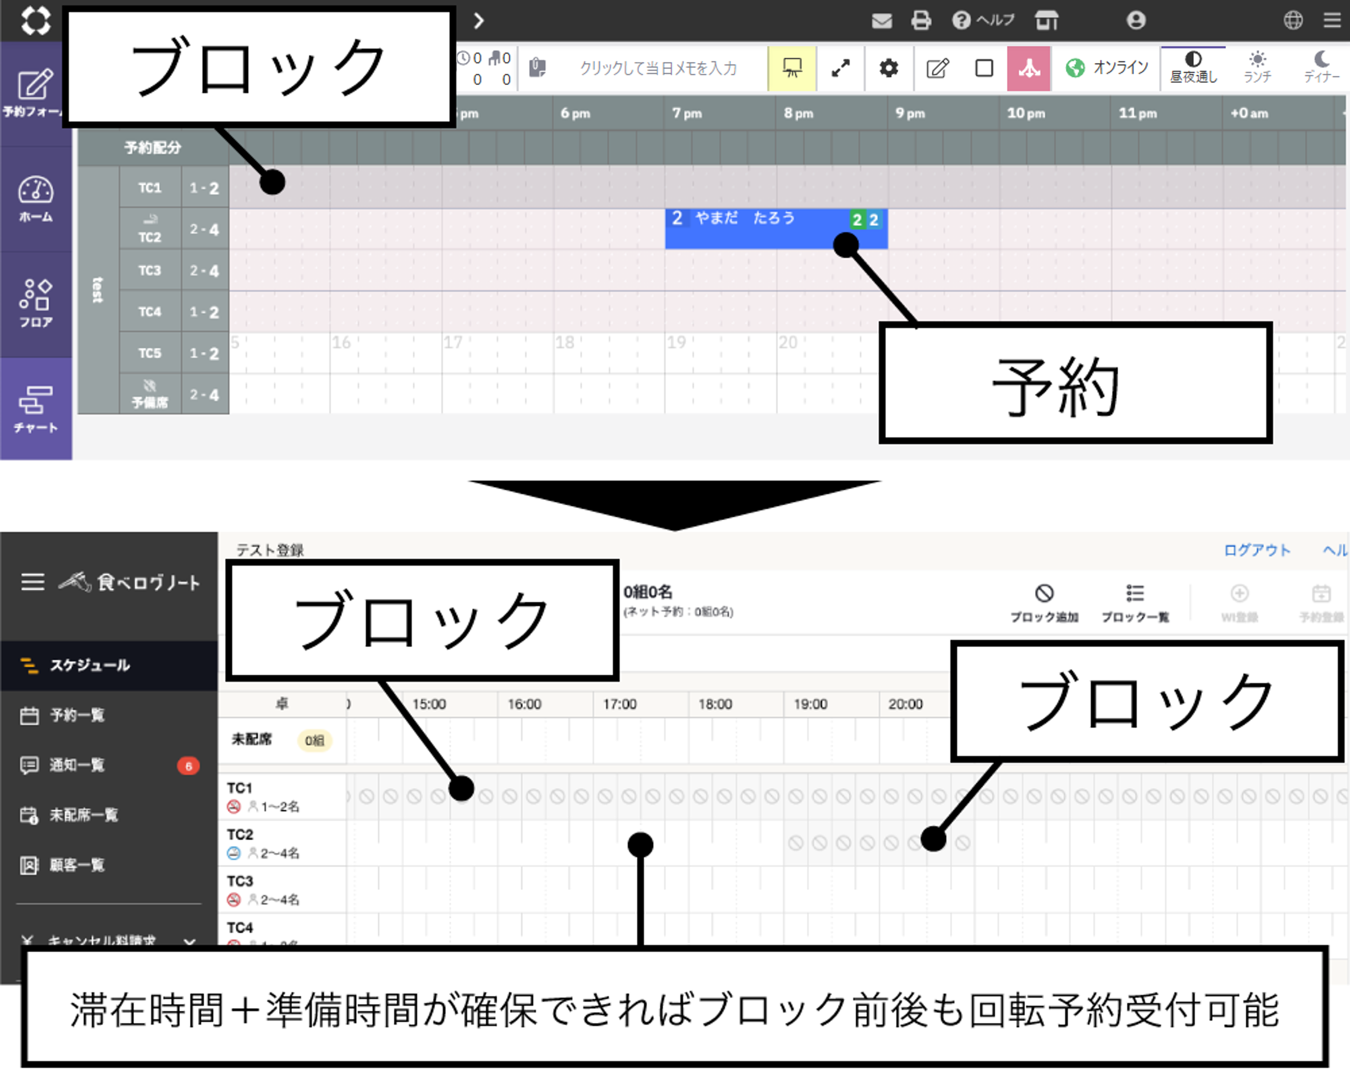Open the mail envelope icon
The width and height of the screenshot is (1350, 1080).
pos(882,21)
